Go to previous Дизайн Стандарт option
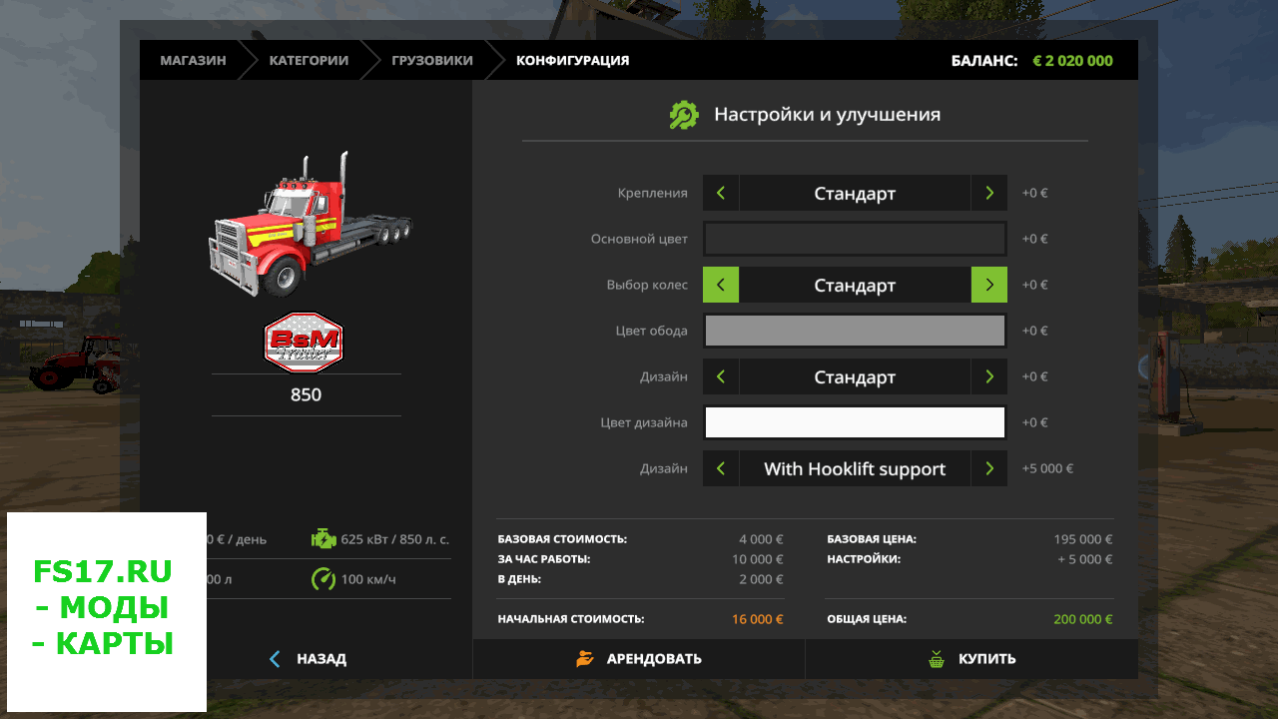This screenshot has width=1278, height=719. (721, 376)
